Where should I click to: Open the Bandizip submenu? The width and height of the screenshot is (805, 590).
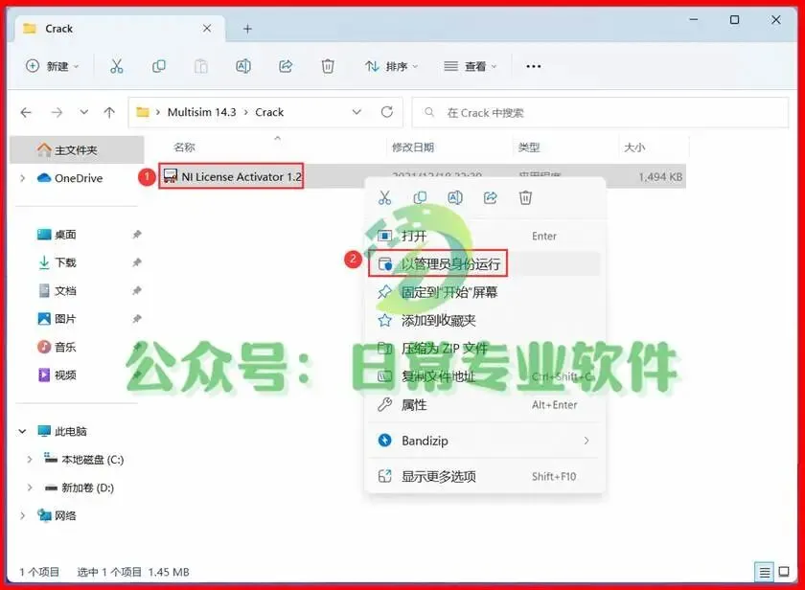[484, 441]
